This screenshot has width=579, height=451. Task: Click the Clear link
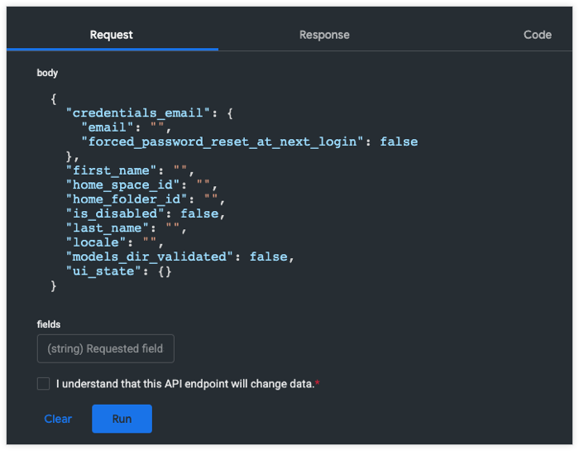[x=58, y=419]
